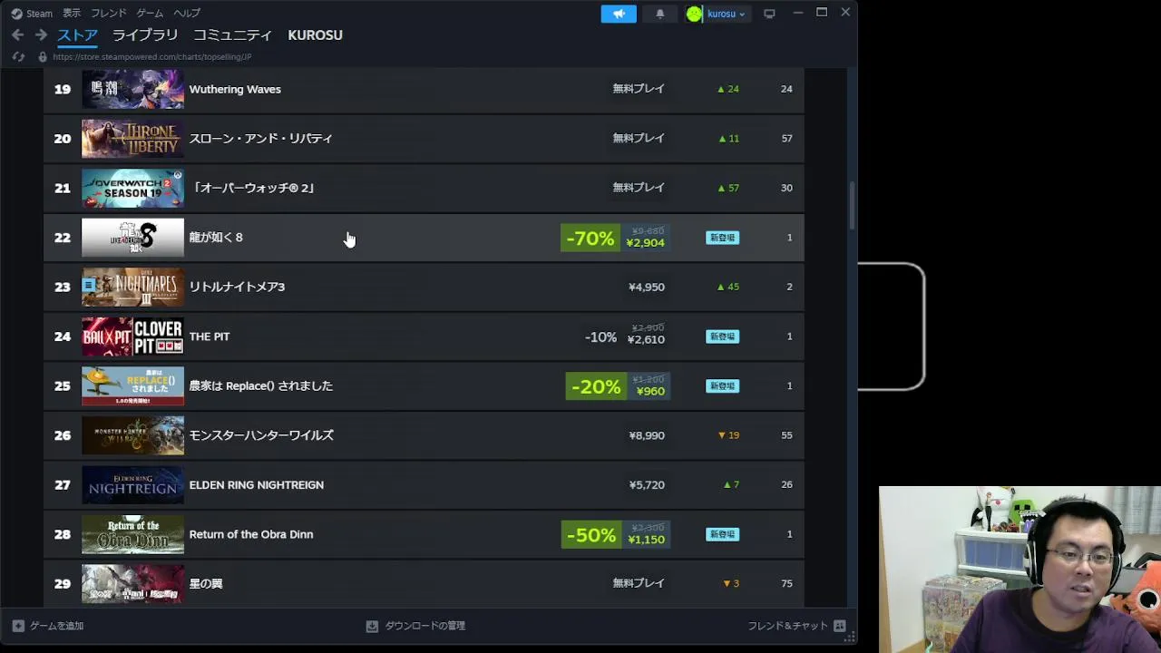Click 新登場 badge on 龍が如く8 row
Image resolution: width=1161 pixels, height=653 pixels.
722,238
